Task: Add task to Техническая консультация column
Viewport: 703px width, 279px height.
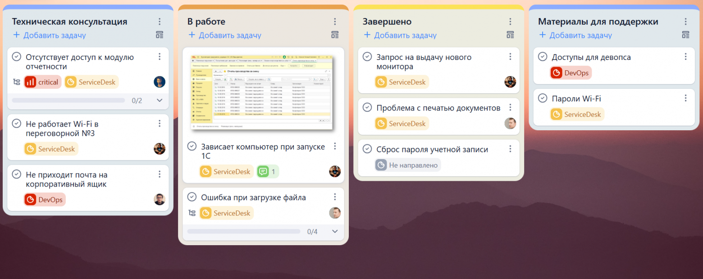Action: tap(49, 35)
